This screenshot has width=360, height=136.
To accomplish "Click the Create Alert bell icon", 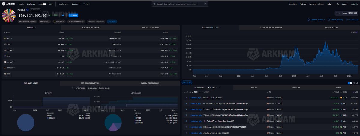I will (x=309, y=19).
